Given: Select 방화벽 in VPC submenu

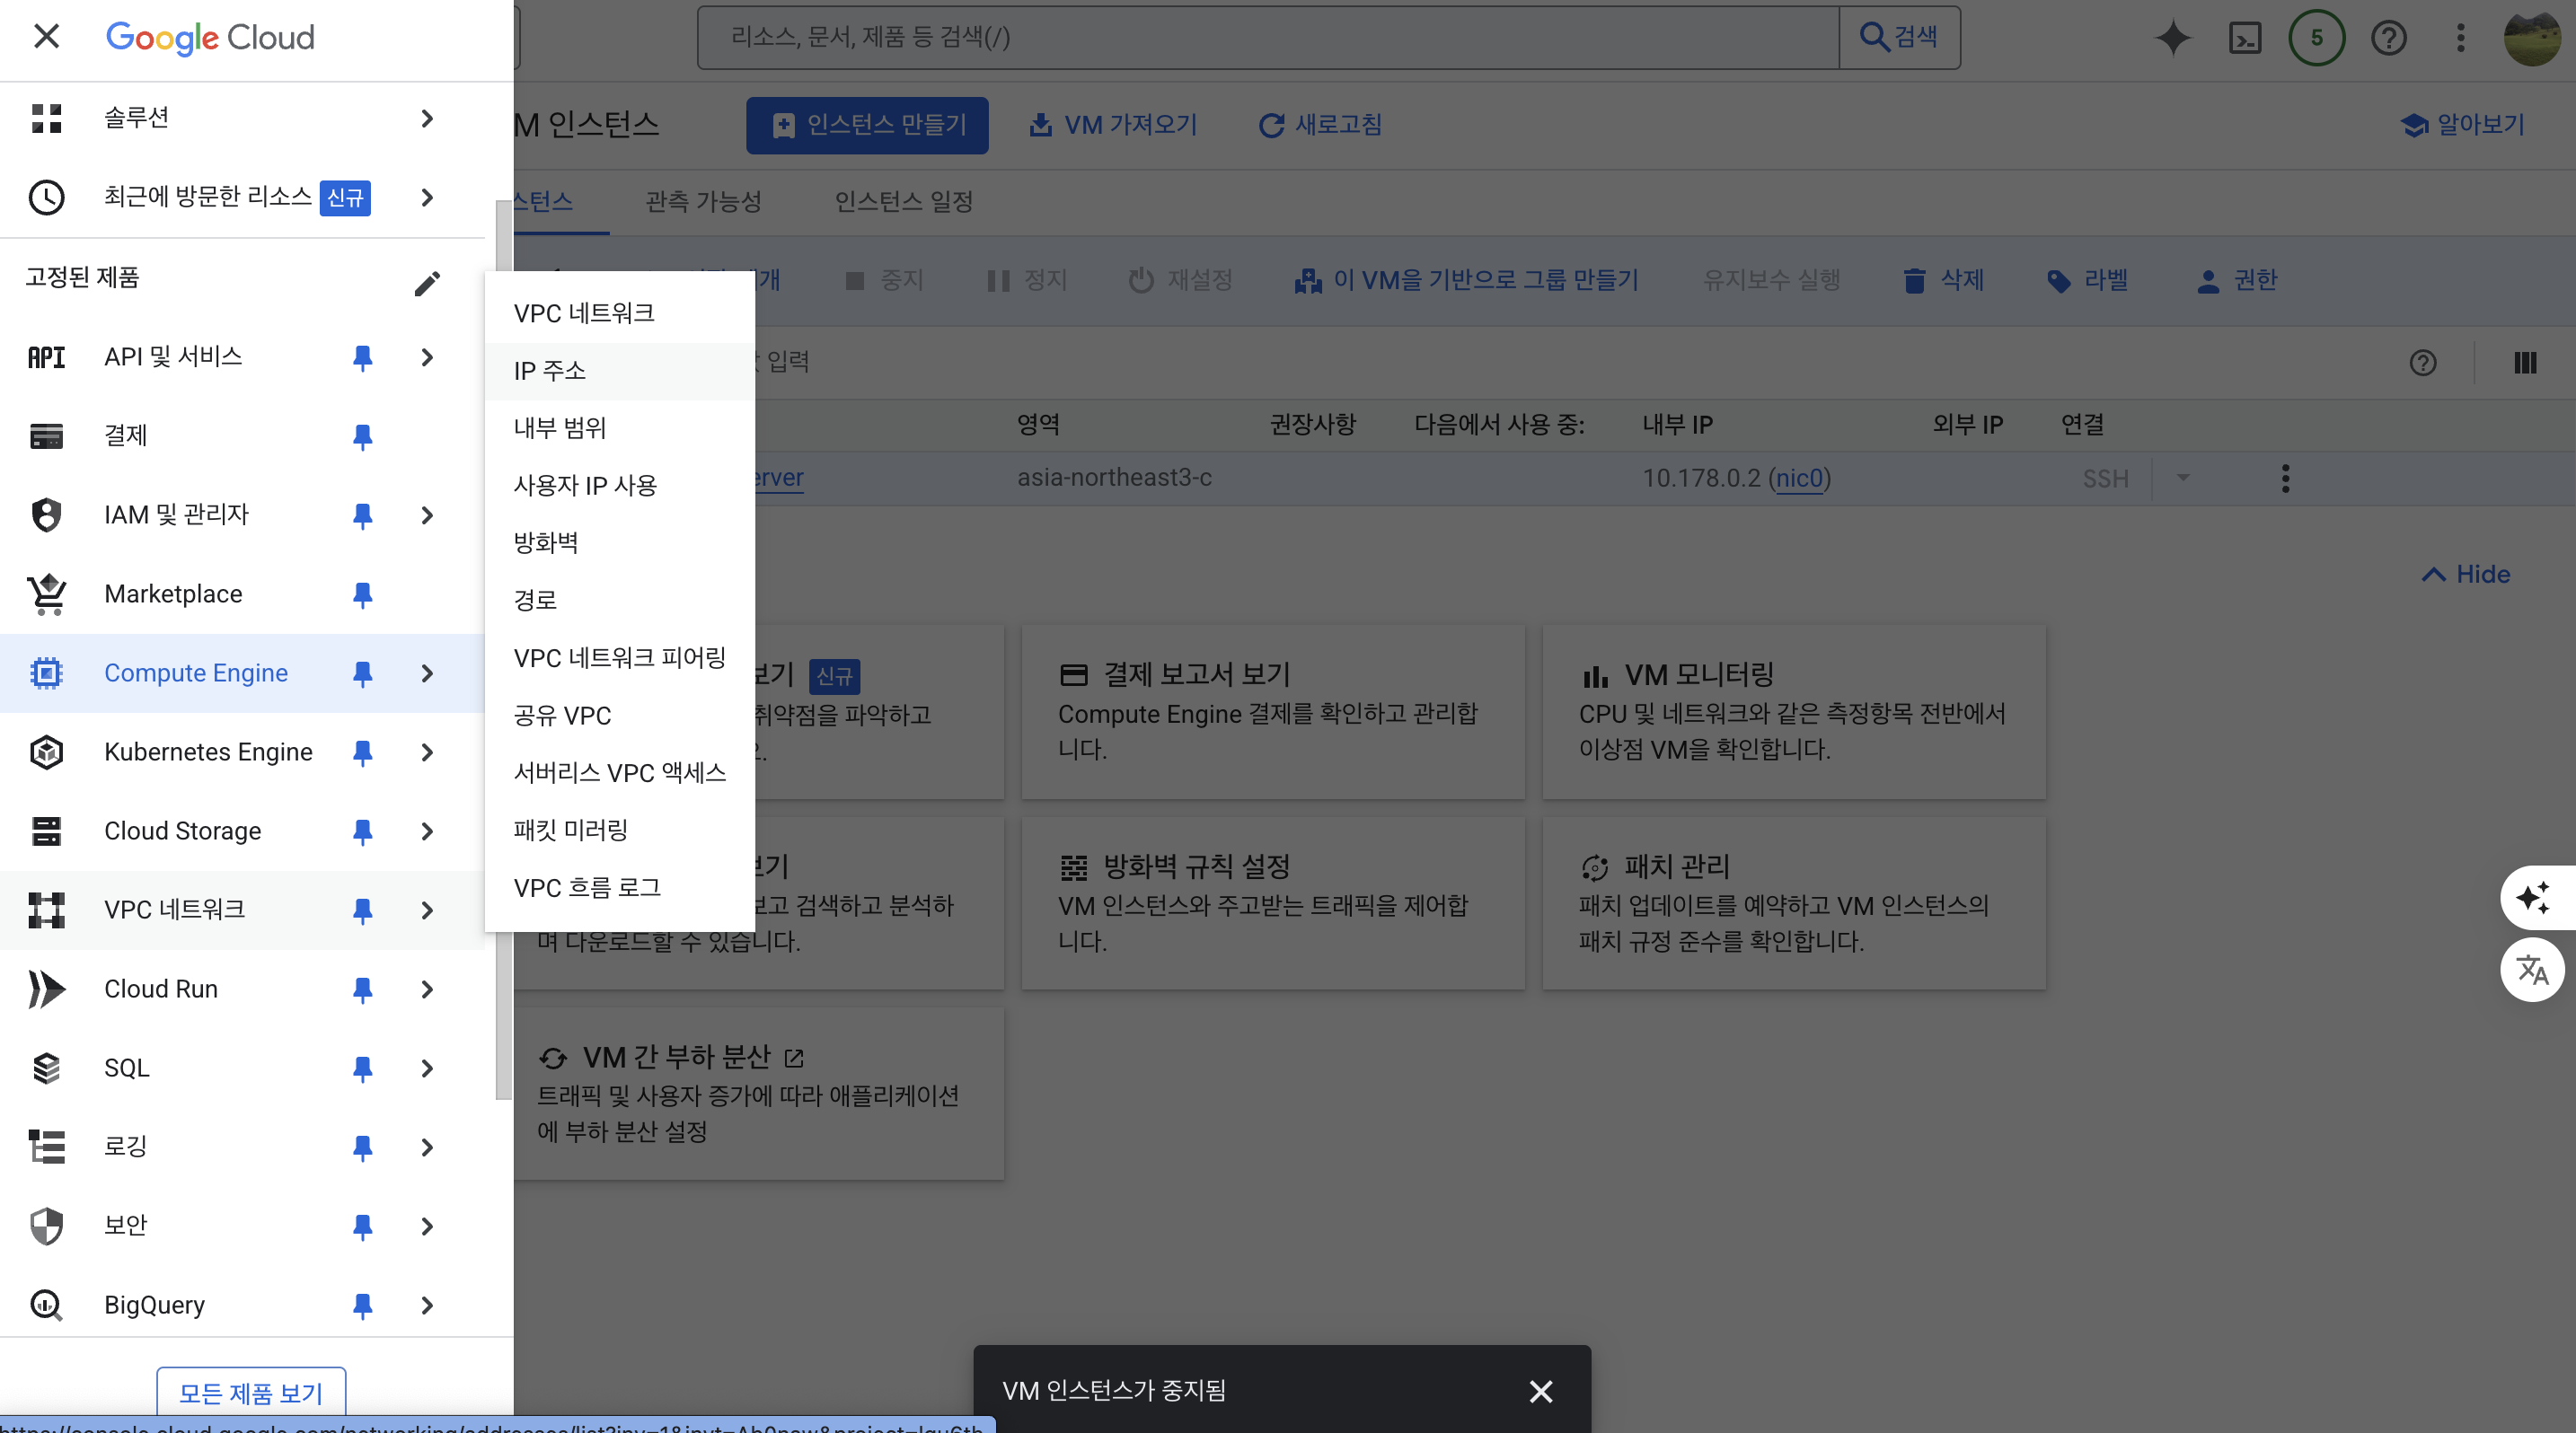Looking at the screenshot, I should 619,542.
